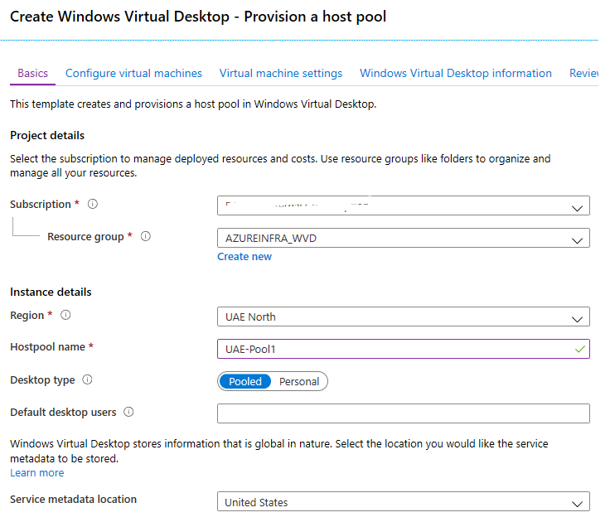610x522 pixels.
Task: Open the Resource group dropdown AZUREINFRA_WVD
Action: point(404,238)
